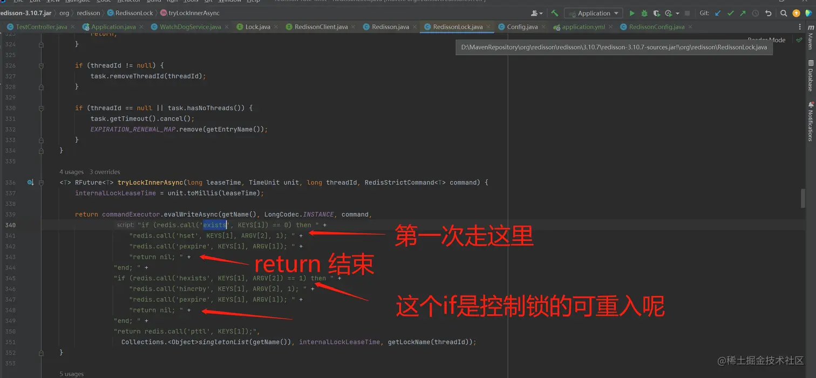Close the Lock.java editor tab
The image size is (816, 378).
tap(276, 26)
